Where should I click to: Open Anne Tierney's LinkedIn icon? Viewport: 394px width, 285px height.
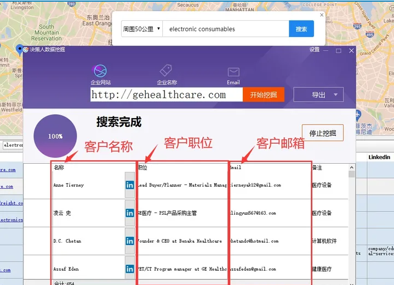tap(130, 185)
